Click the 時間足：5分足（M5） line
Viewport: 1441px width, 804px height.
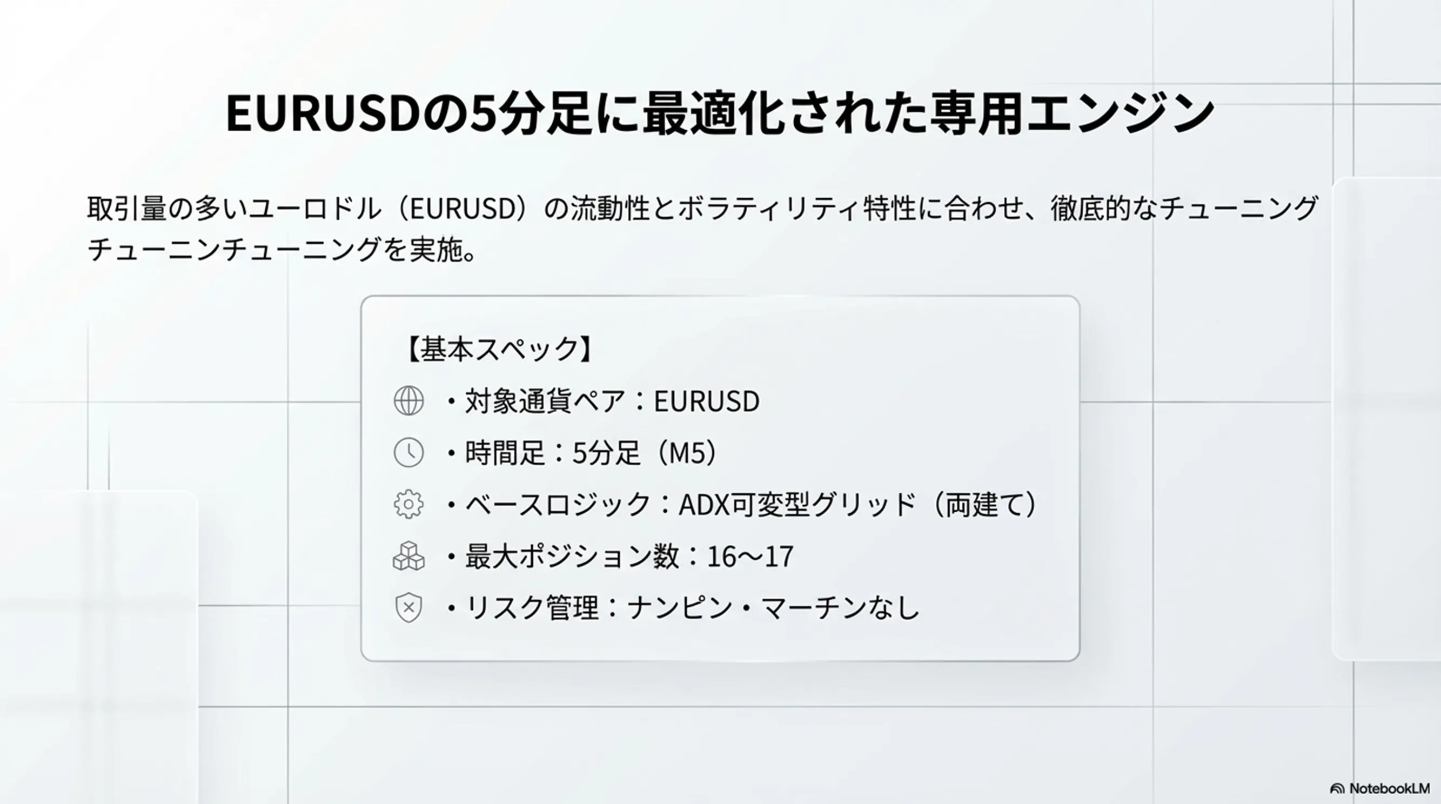[589, 453]
